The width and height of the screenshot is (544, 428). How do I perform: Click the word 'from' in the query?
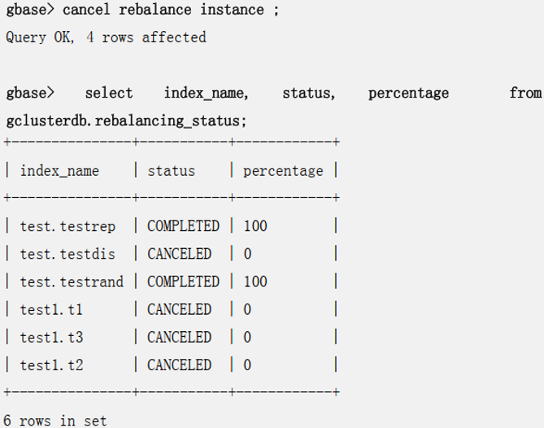(524, 93)
